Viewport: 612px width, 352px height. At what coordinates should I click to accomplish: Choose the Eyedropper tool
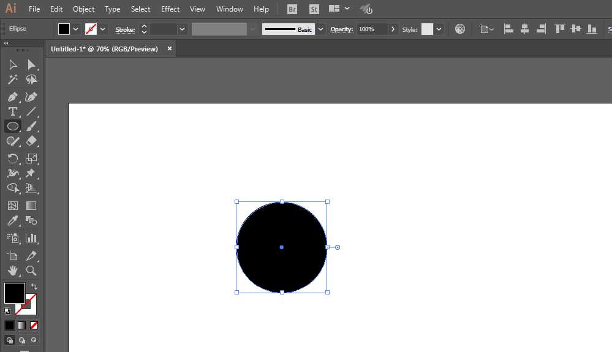coord(12,221)
